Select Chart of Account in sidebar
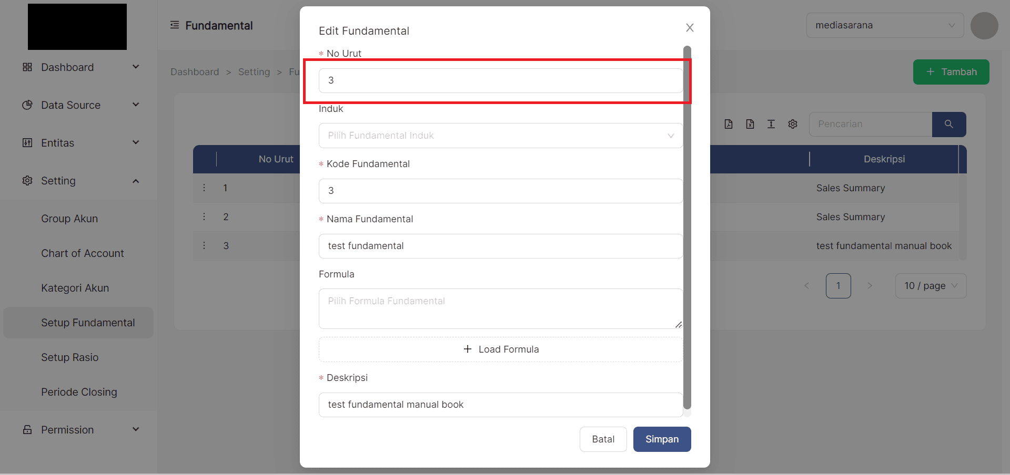Screen dimensions: 1010x475 pyautogui.click(x=82, y=253)
